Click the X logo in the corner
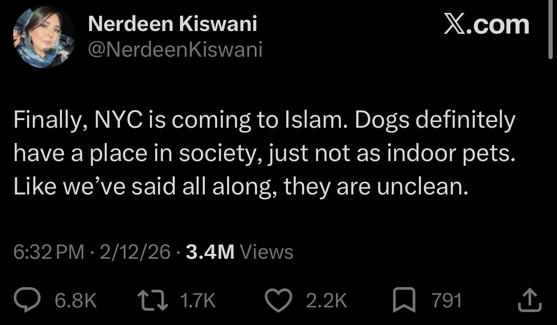Screen dimensions: 557x325 [x=456, y=25]
